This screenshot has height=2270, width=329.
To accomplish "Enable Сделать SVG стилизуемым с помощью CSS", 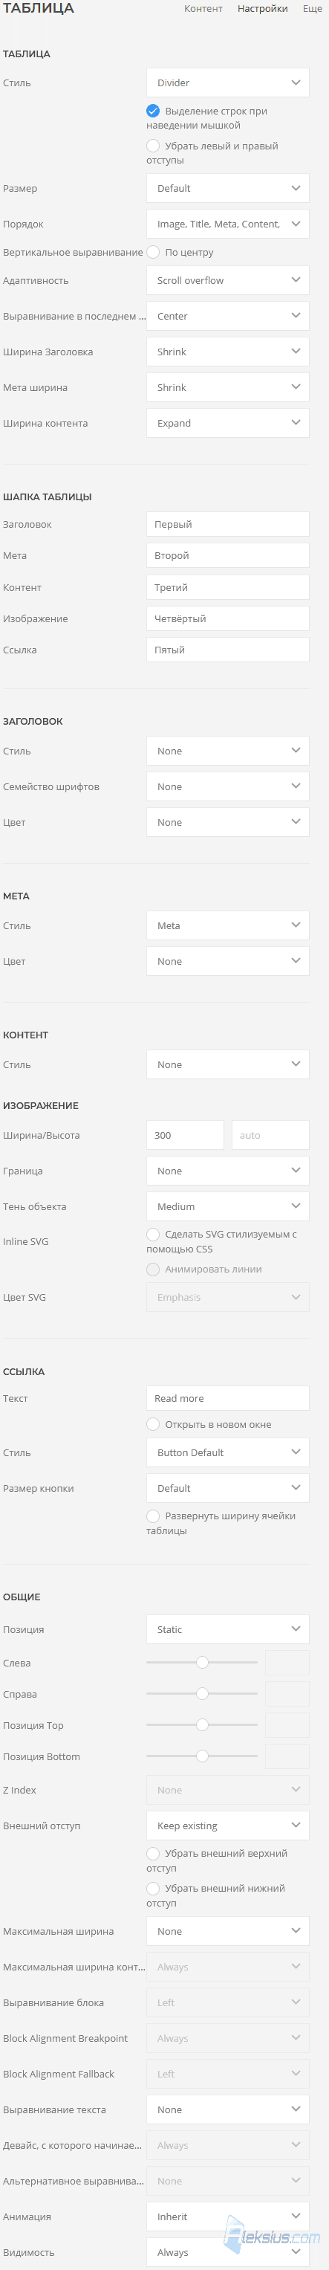I will click(153, 1235).
